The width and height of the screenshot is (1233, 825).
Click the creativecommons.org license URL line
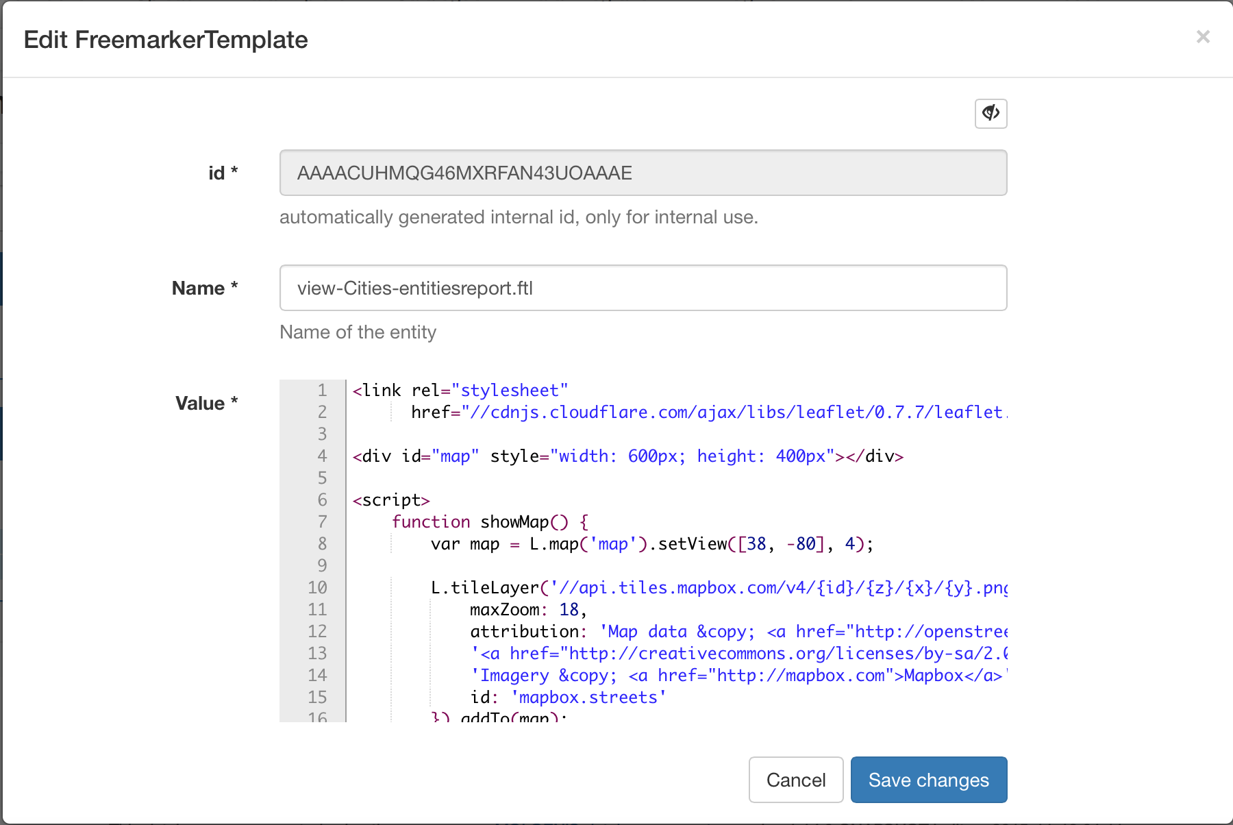coord(740,654)
